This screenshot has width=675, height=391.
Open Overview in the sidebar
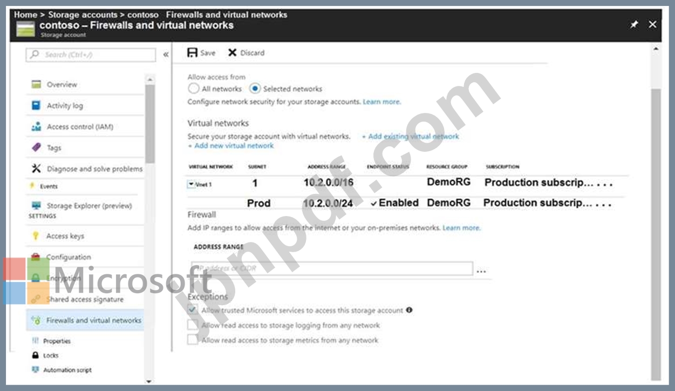(x=62, y=85)
